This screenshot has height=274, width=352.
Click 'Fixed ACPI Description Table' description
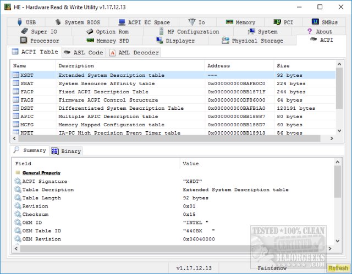coord(103,92)
